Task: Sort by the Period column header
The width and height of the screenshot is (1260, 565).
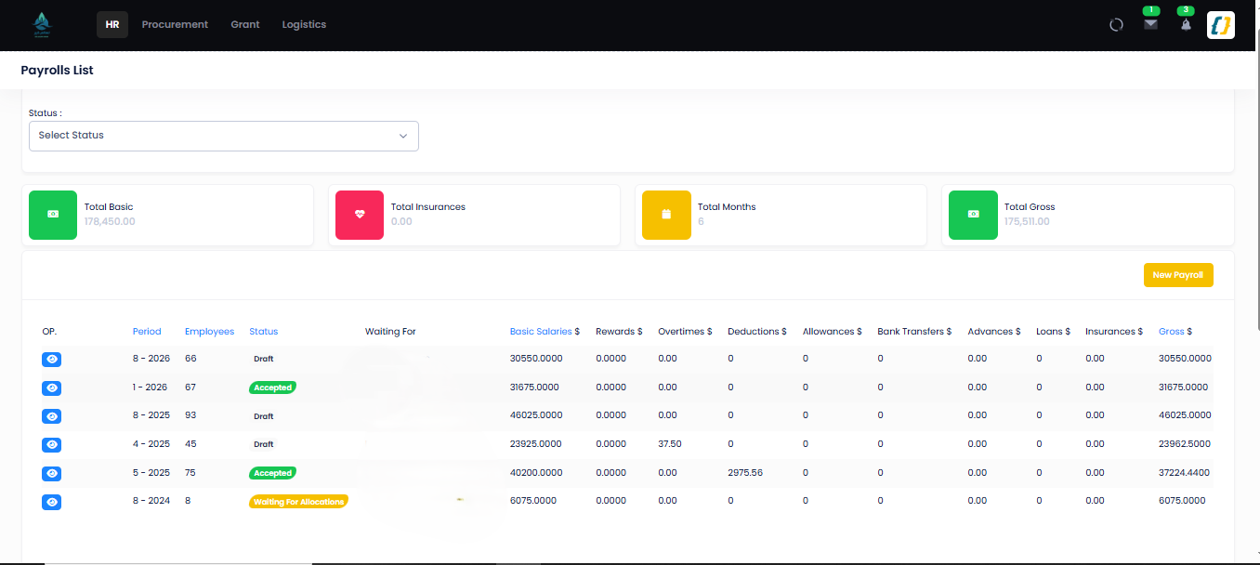Action: click(x=147, y=332)
